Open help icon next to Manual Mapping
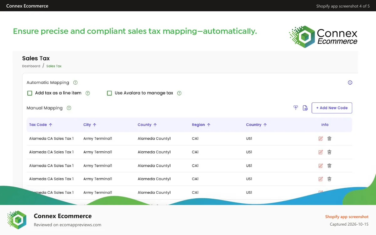Image resolution: width=376 pixels, height=235 pixels. [x=69, y=108]
